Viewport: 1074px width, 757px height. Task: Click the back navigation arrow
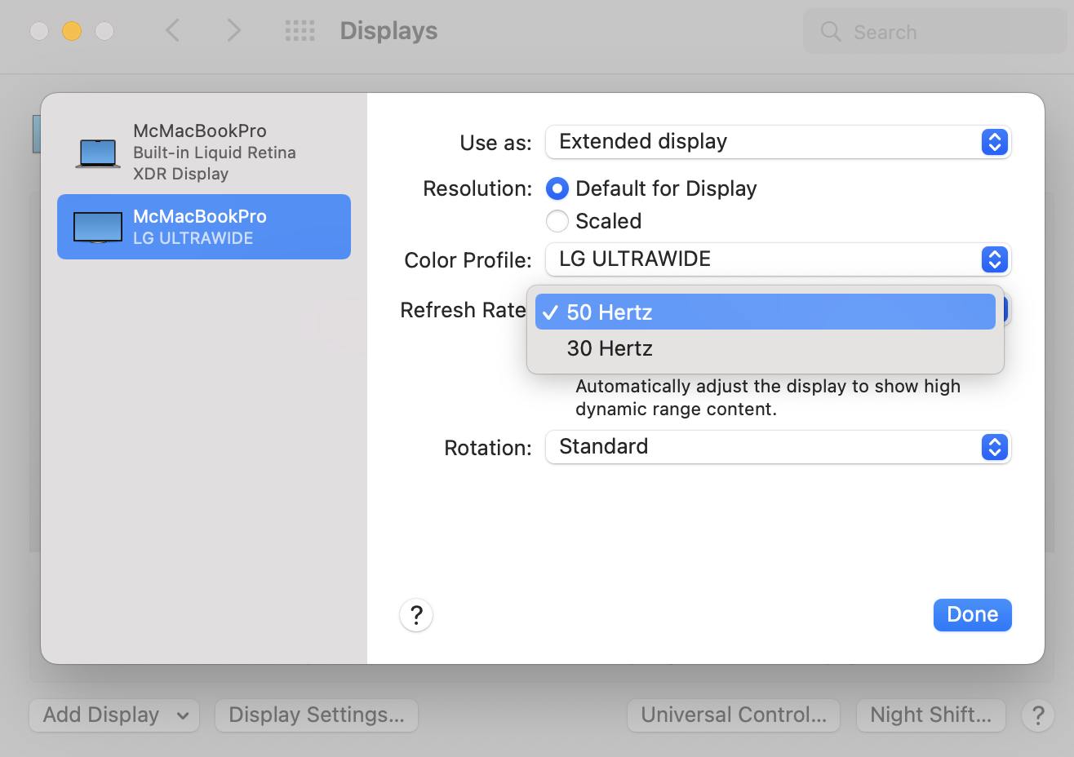[x=173, y=31]
